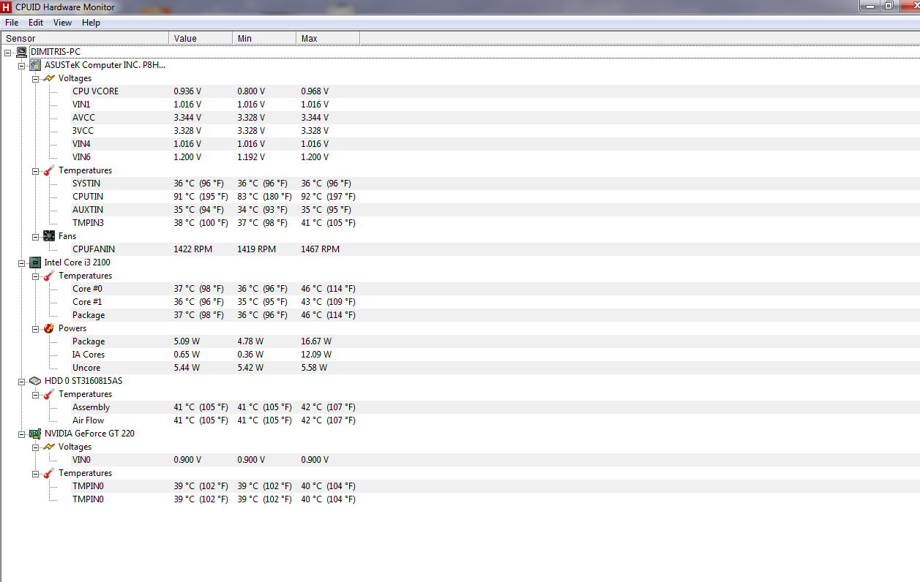Screen dimensions: 920x582
Task: Select the Air Flow row label
Action: coord(88,420)
